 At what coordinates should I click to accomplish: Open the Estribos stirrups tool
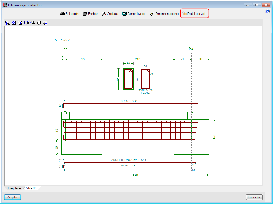click(x=90, y=14)
